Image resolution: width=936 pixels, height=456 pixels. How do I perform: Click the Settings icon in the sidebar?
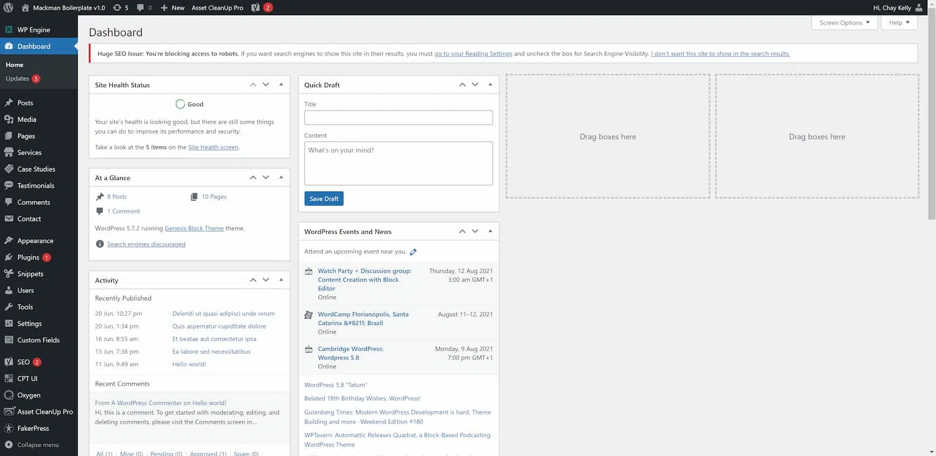(x=9, y=323)
